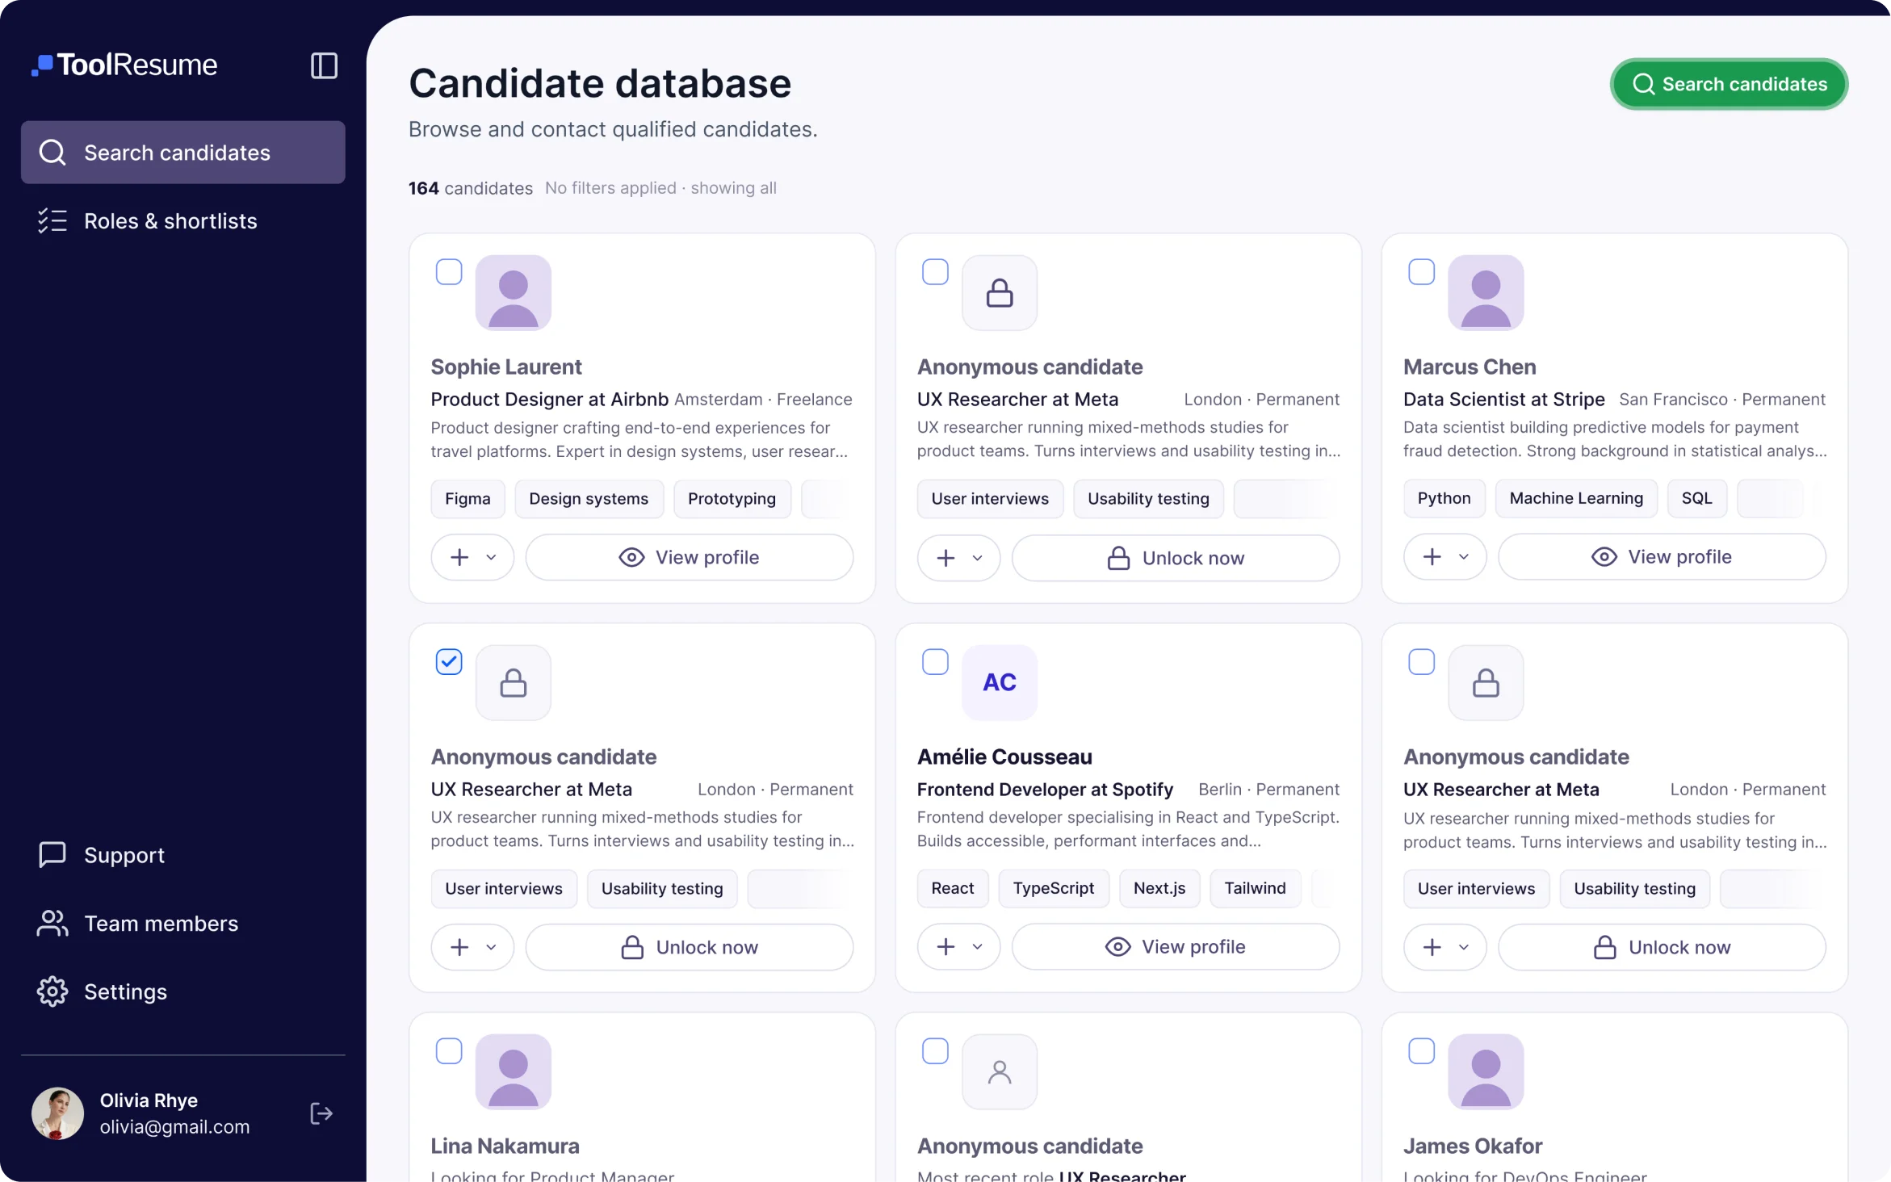Click Lina Nakamura's avatar picture
This screenshot has width=1891, height=1182.
514,1071
